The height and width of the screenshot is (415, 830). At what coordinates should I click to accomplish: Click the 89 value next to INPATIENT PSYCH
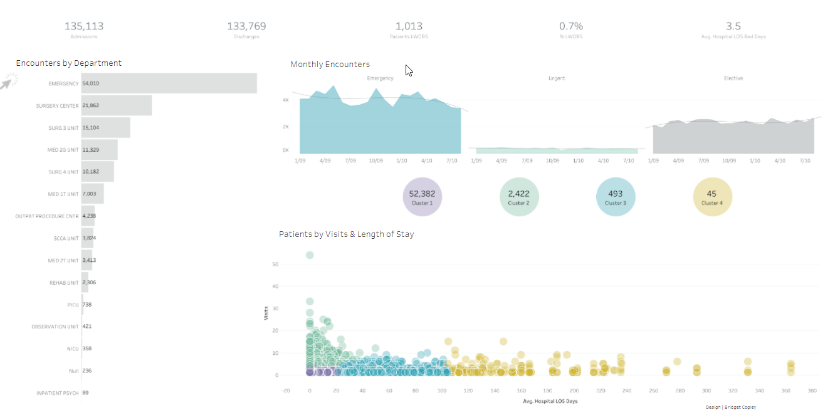[85, 393]
